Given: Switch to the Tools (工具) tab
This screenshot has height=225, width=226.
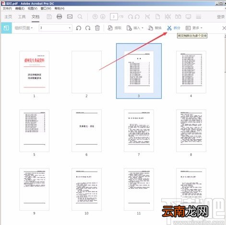Looking at the screenshot, I should point(22,17).
